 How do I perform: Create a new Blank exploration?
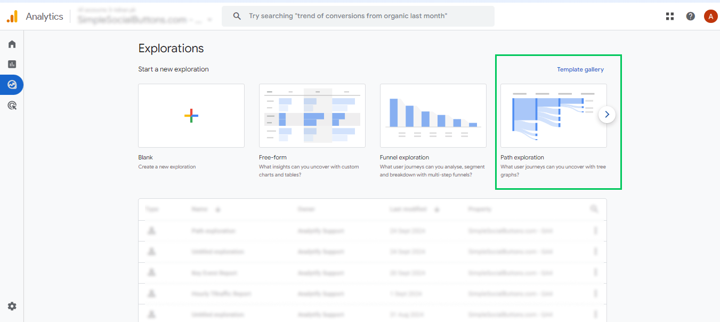(x=191, y=116)
